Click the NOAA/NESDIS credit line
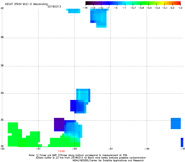The height and width of the screenshot is (162, 185). [x=108, y=161]
